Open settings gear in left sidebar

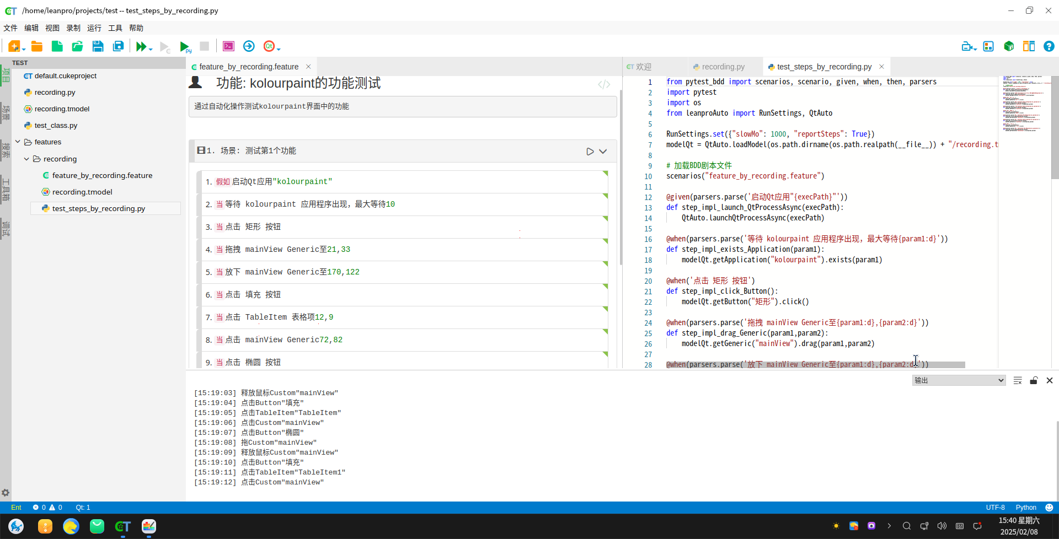[x=6, y=493]
